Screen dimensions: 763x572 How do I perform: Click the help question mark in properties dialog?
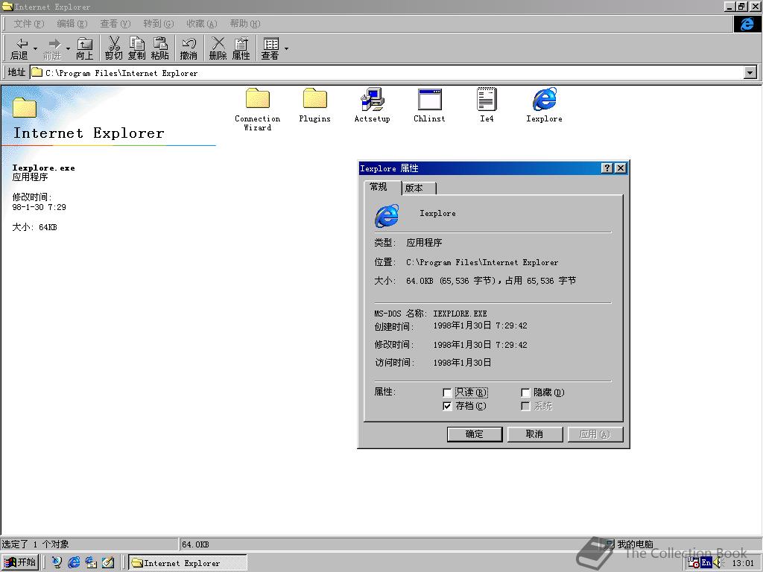click(607, 168)
